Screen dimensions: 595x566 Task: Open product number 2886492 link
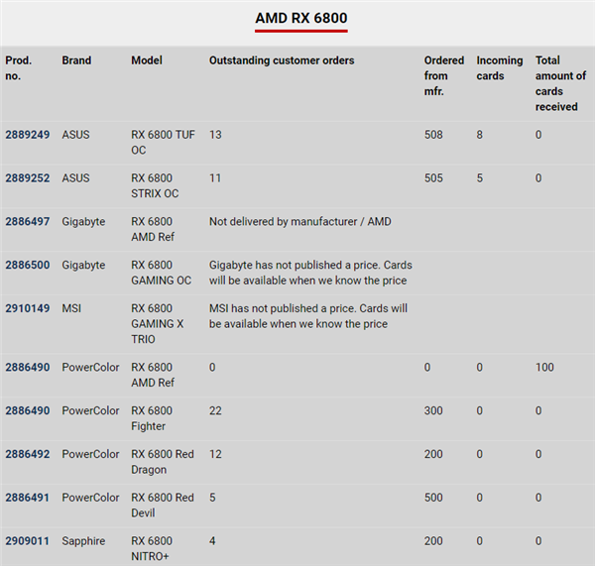pos(28,454)
